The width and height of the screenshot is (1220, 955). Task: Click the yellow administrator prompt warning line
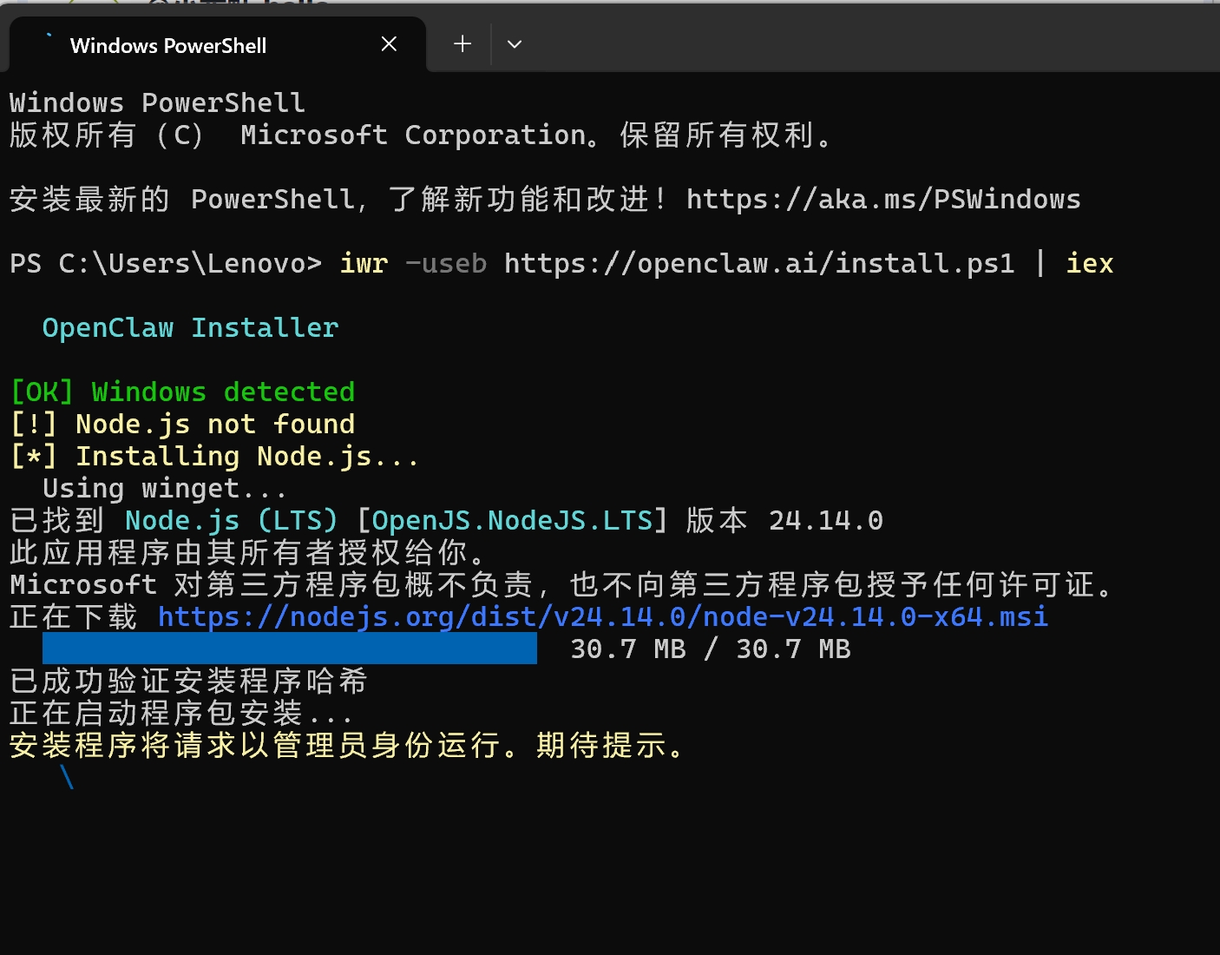(x=347, y=746)
